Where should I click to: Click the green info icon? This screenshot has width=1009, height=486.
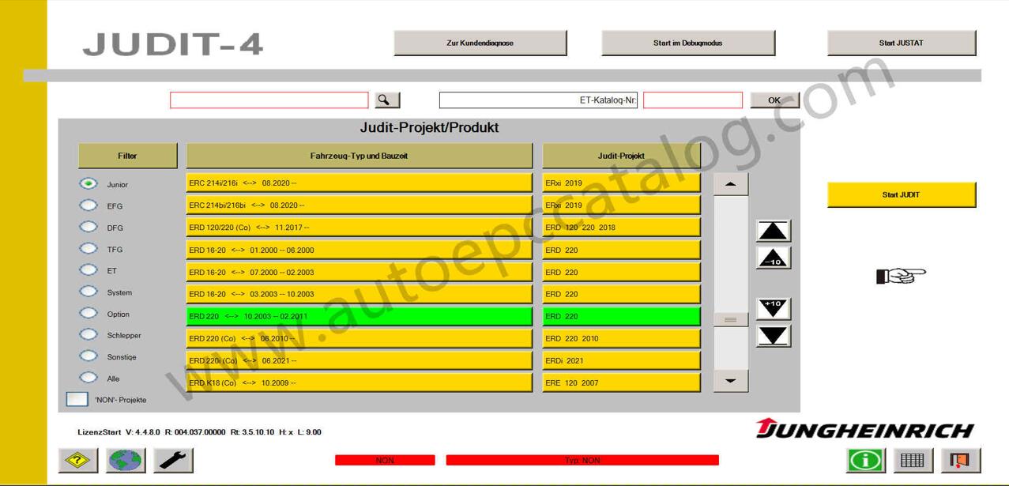point(866,460)
